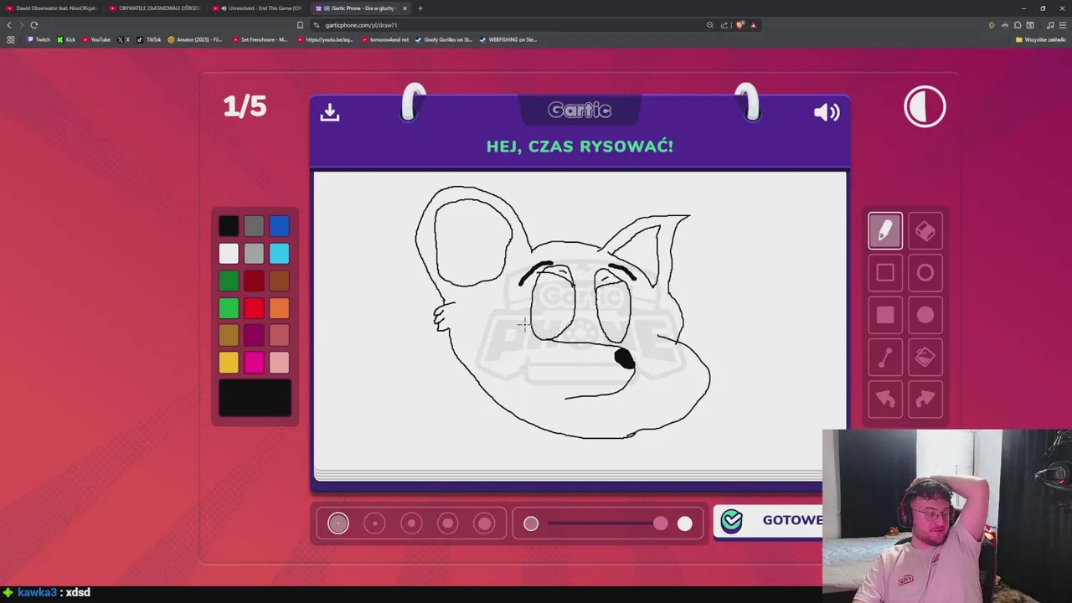The width and height of the screenshot is (1072, 603).
Task: Close the Gartic Phone tab
Action: point(405,8)
